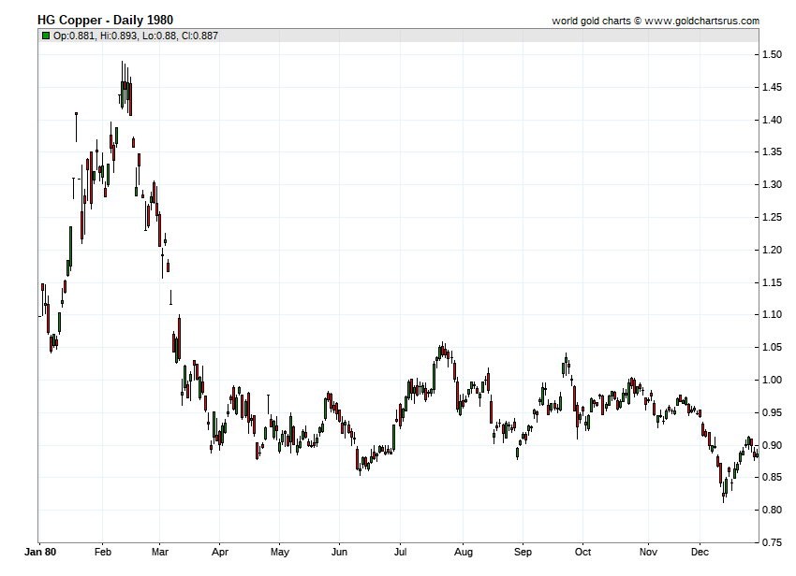Click the green legend square icon

[46, 36]
